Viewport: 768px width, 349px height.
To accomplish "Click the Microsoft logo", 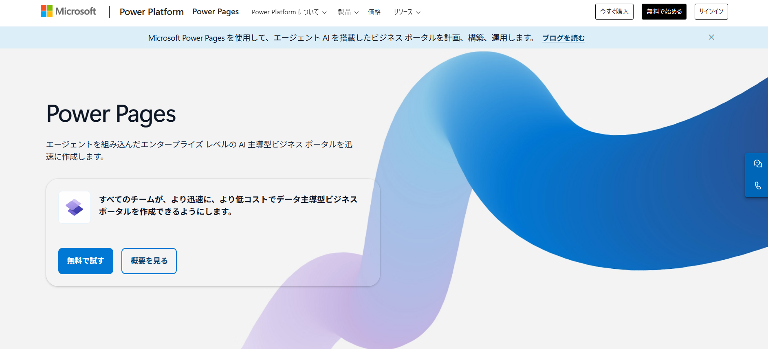I will coord(68,11).
